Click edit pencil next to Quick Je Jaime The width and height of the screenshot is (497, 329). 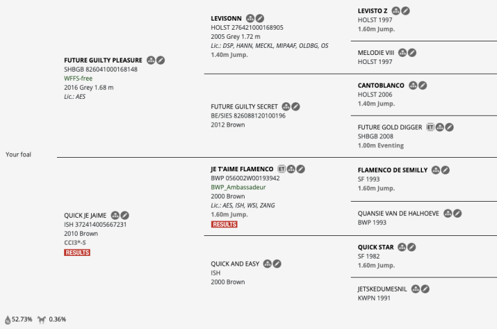click(x=125, y=215)
